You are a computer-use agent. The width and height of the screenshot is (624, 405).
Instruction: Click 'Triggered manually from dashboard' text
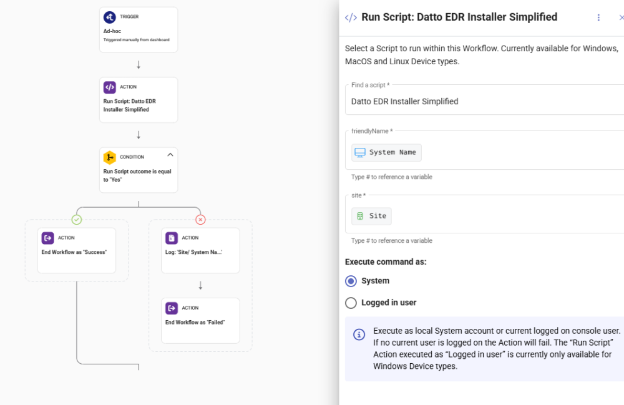(137, 40)
